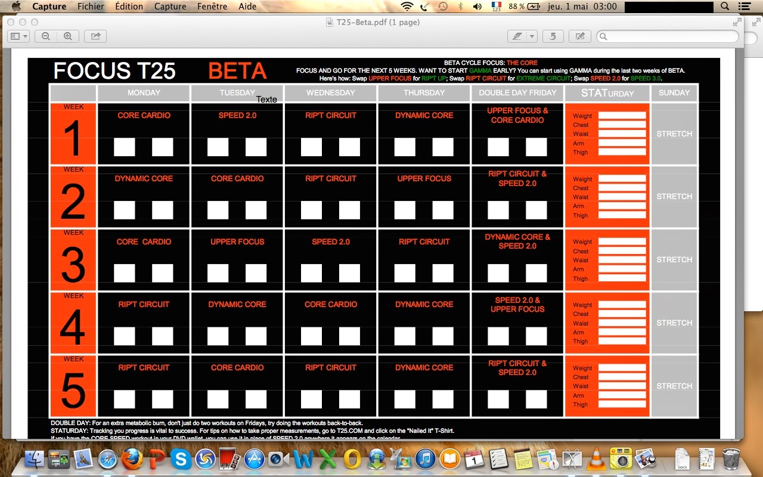Click the highlight pen tool
Image resolution: width=763 pixels, height=477 pixels.
[x=517, y=36]
